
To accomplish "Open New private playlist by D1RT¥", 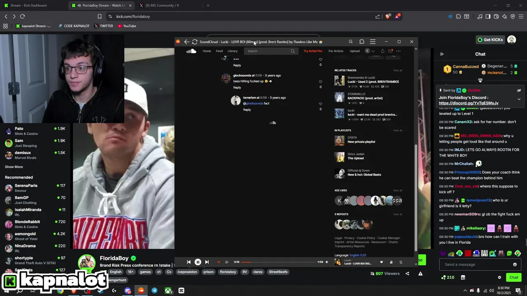I will tap(361, 142).
